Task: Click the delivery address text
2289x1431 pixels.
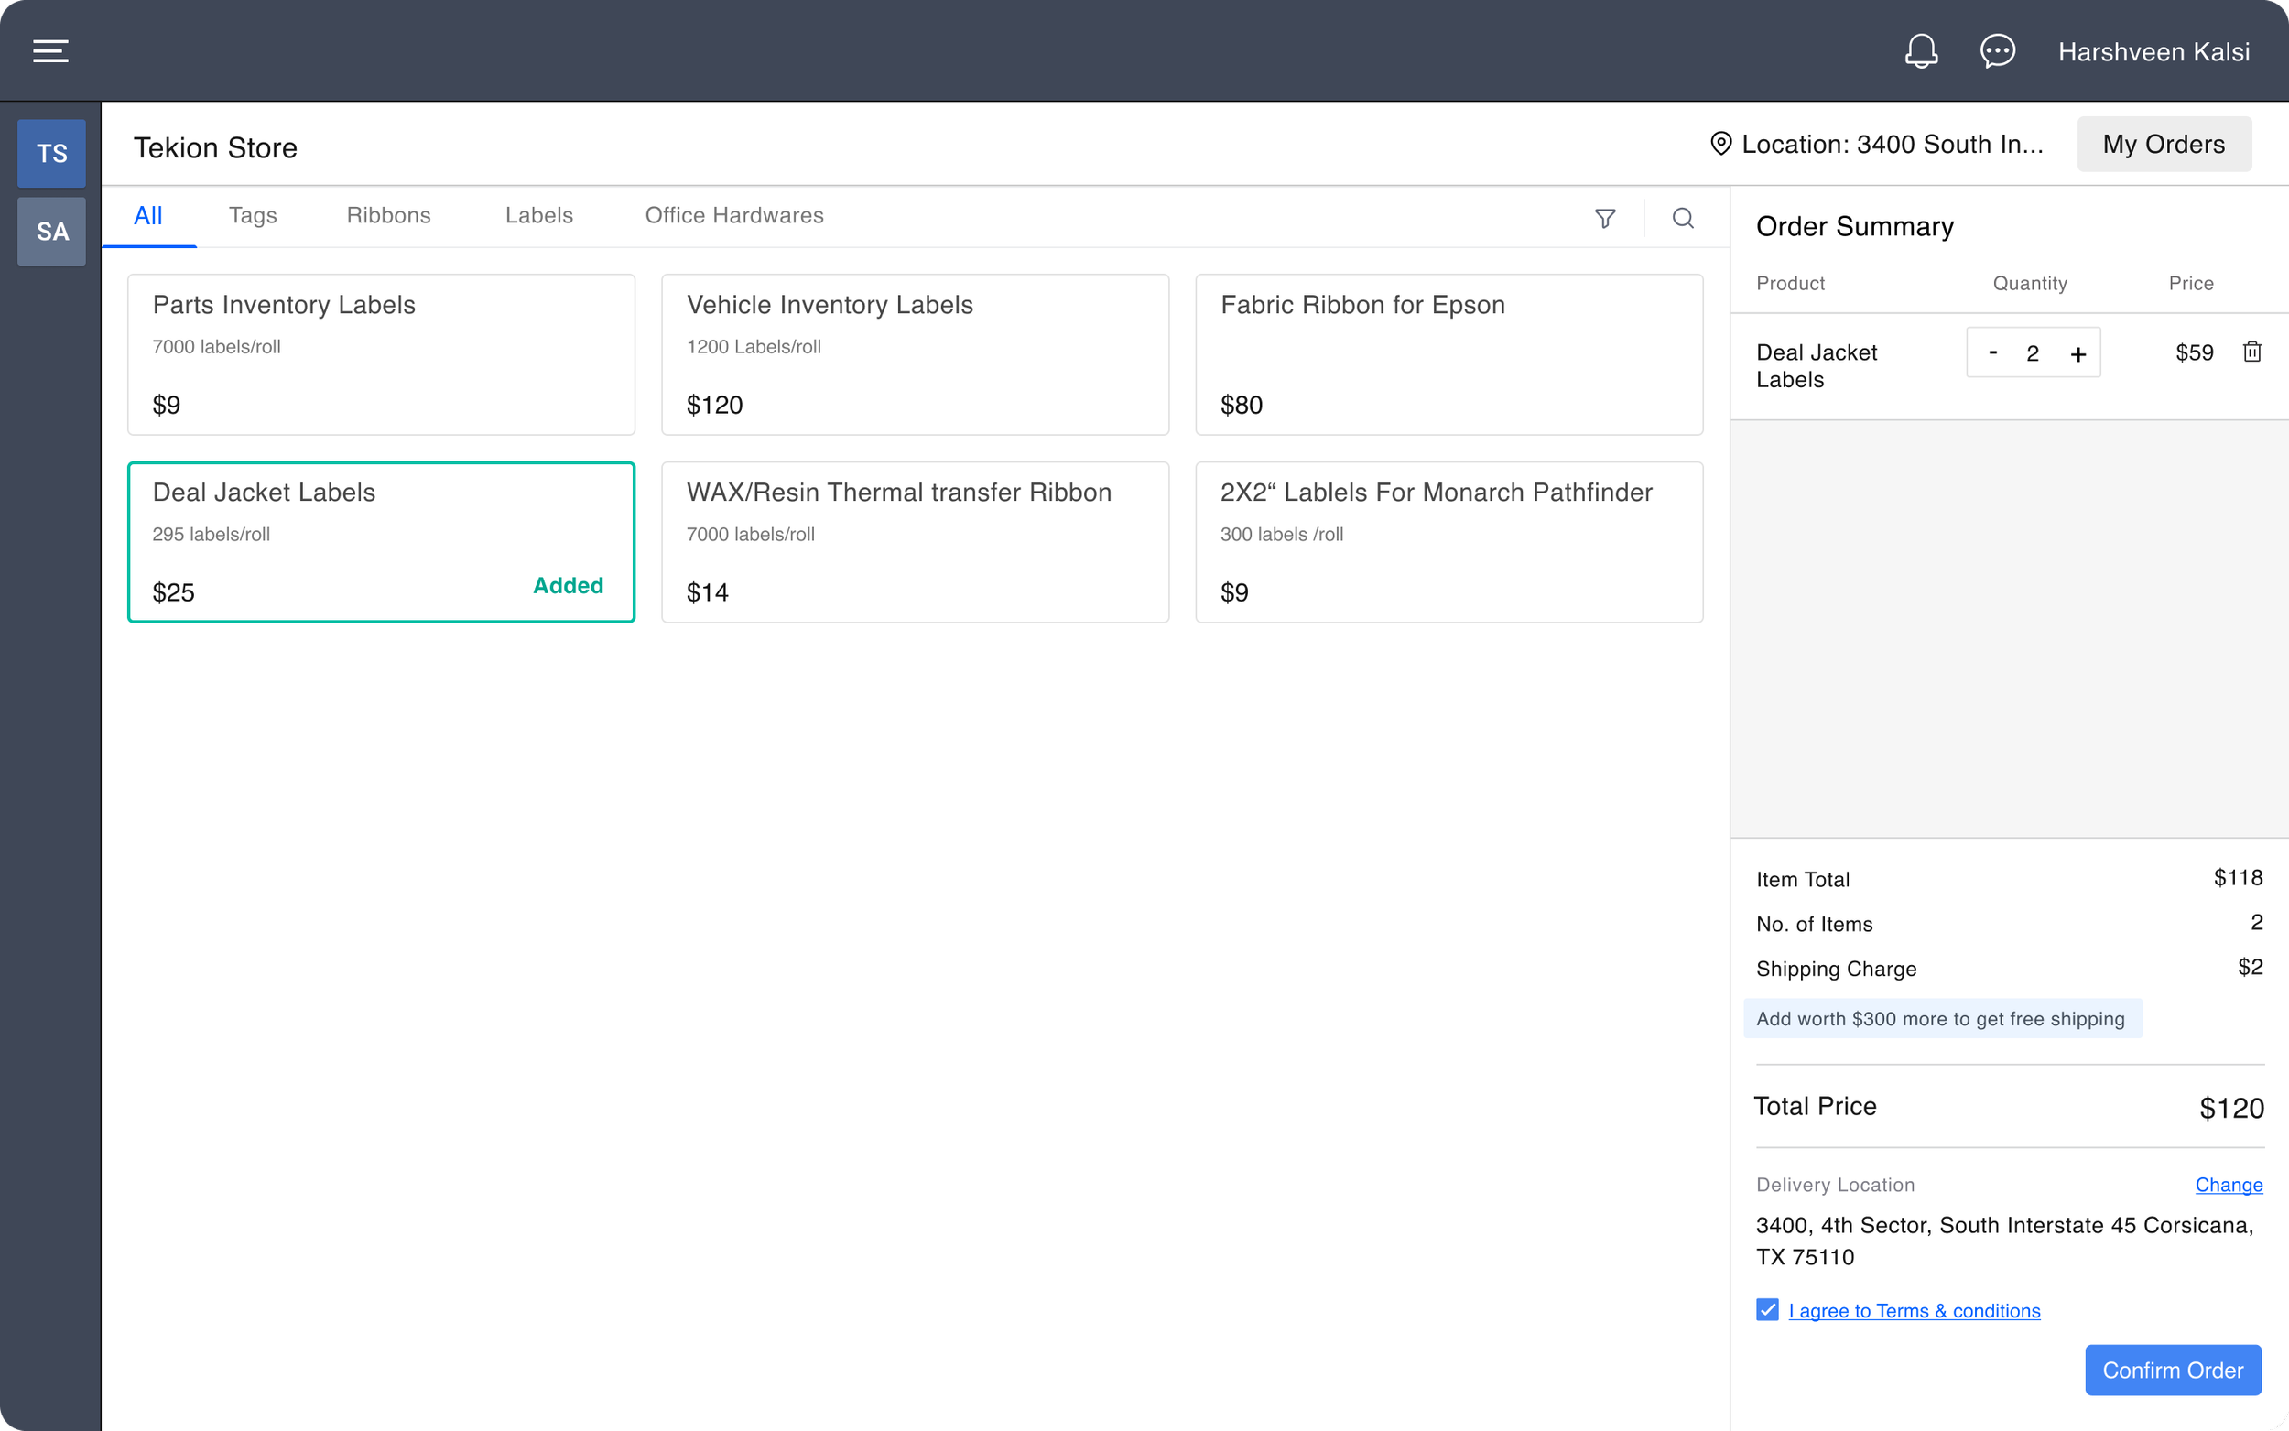Action: tap(2004, 1241)
